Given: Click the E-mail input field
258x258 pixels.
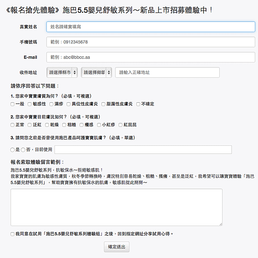Looking at the screenshot, I should coord(151,57).
